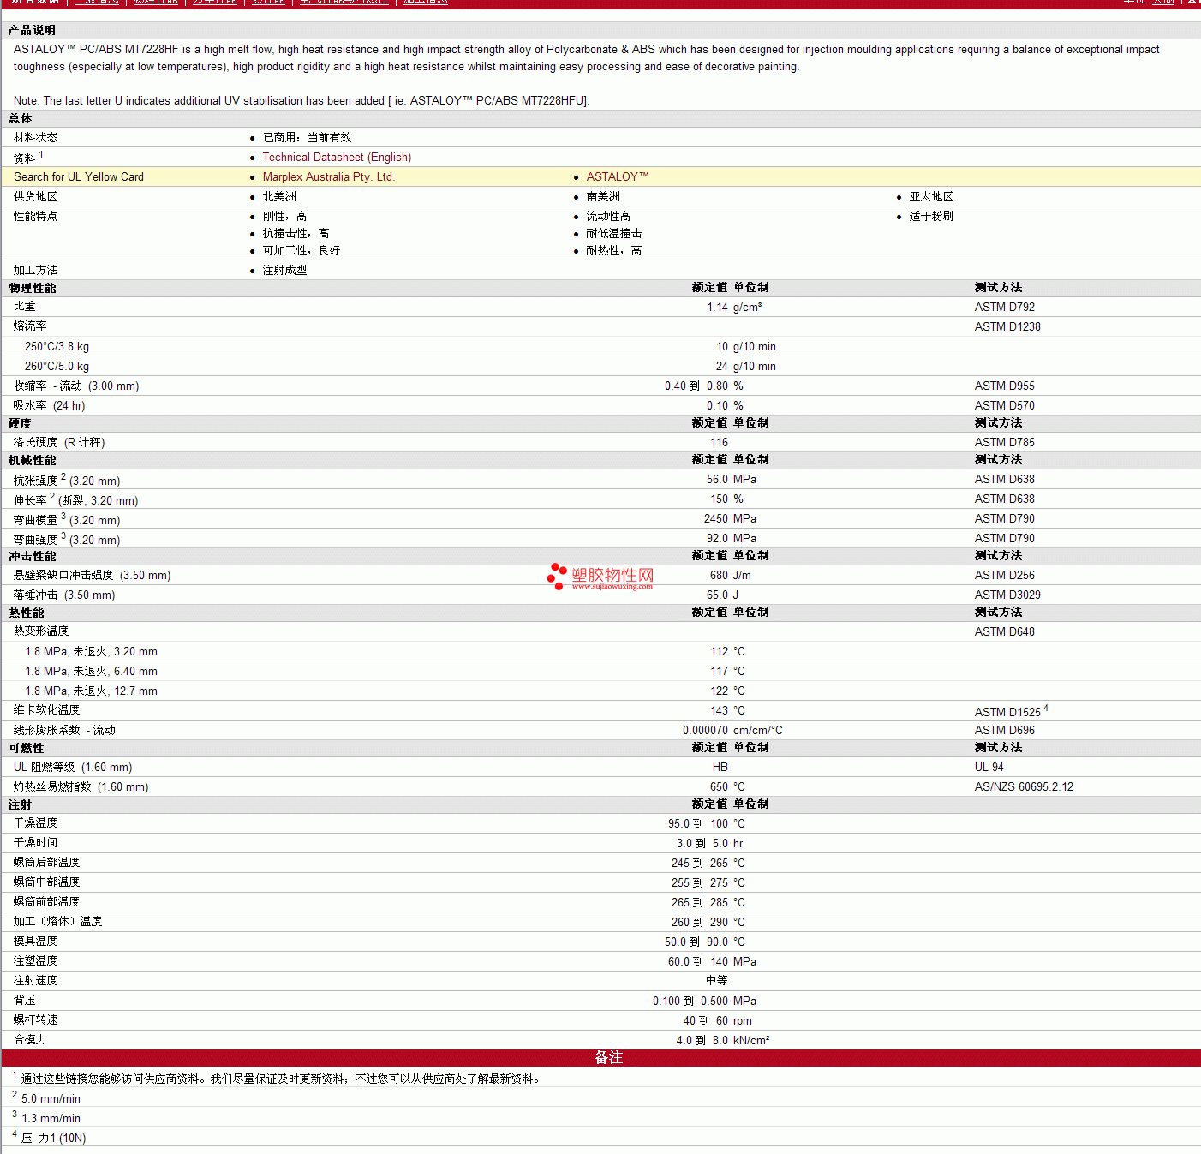Viewport: 1201px width, 1154px height.
Task: Click the 螺筒后部温度 row label
Action: [47, 863]
